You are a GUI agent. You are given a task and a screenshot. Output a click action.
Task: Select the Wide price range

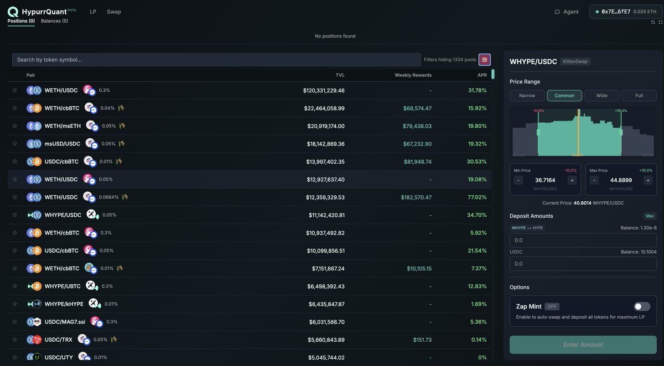(601, 96)
